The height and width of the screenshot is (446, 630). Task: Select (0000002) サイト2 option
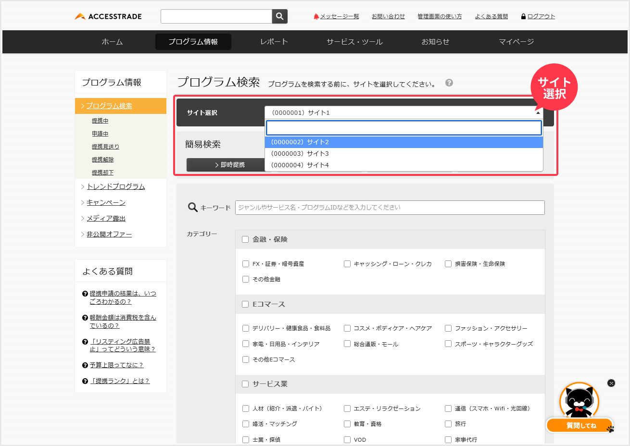[x=404, y=142]
